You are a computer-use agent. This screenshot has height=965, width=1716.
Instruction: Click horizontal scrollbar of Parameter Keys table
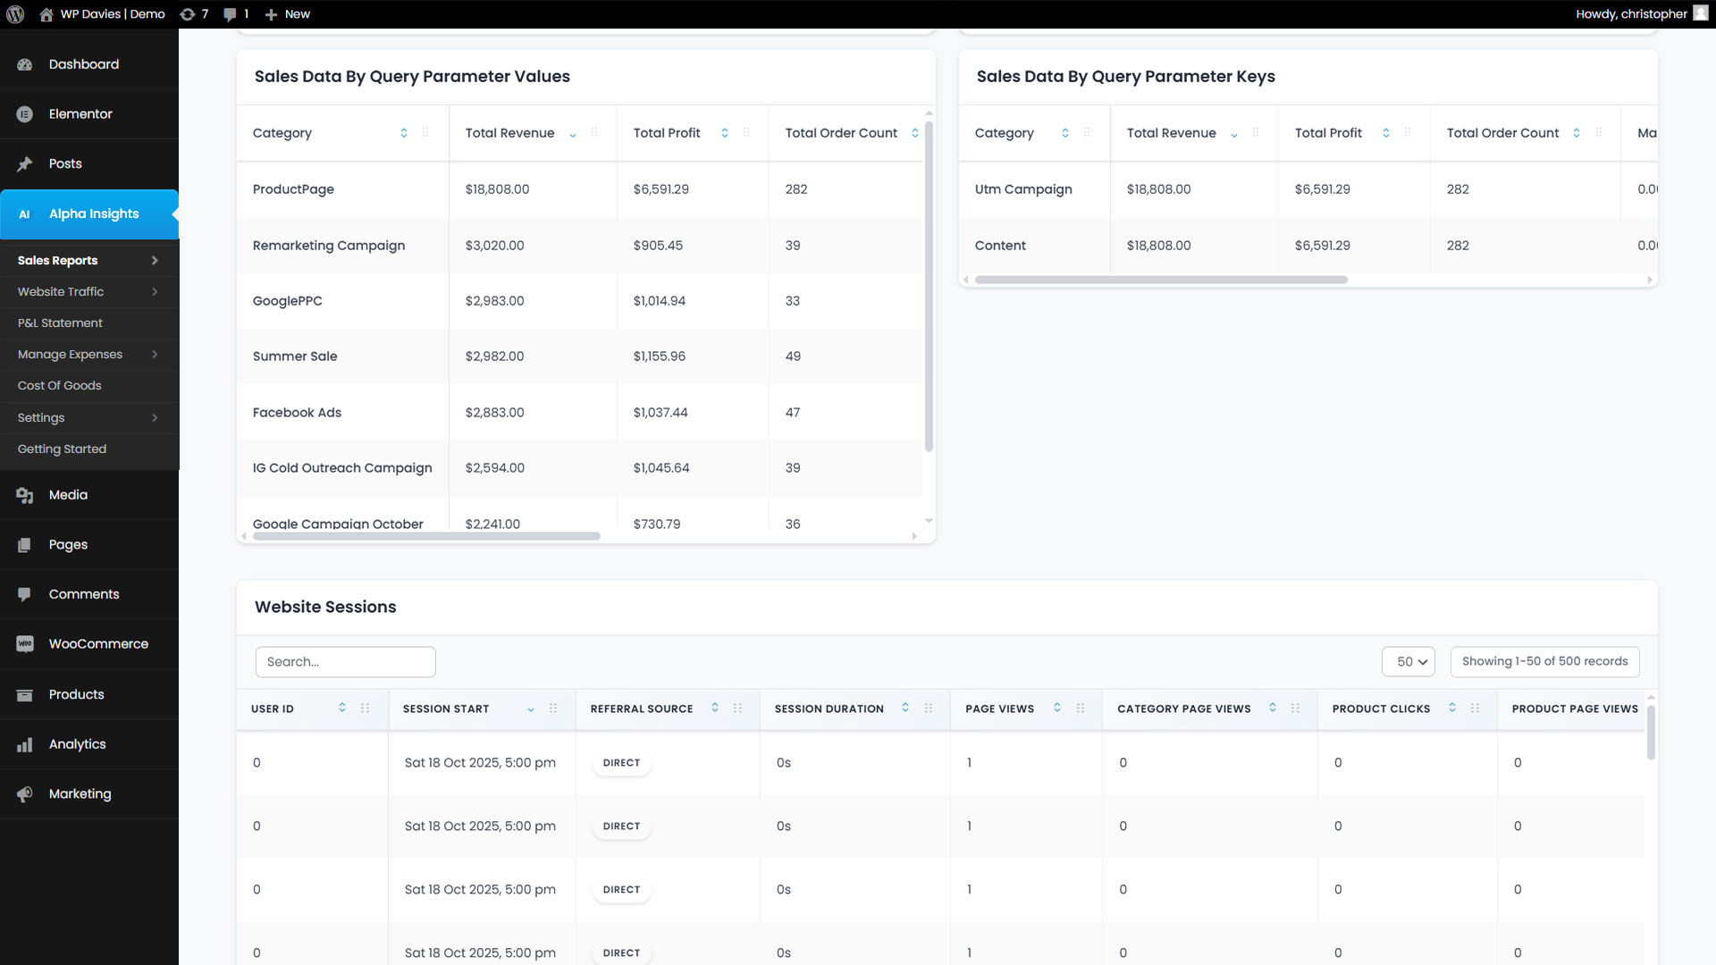pyautogui.click(x=1160, y=280)
